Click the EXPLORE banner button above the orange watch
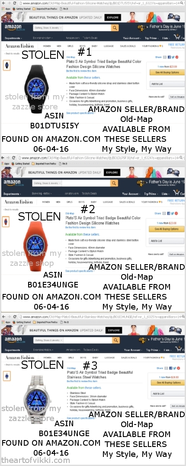The height and width of the screenshot is (466, 186). 112,172
